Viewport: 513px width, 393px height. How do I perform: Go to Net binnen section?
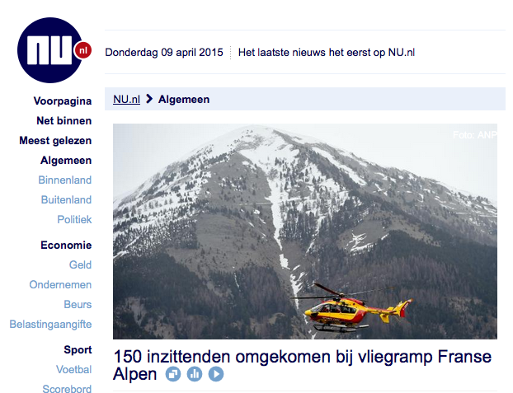[x=64, y=120]
